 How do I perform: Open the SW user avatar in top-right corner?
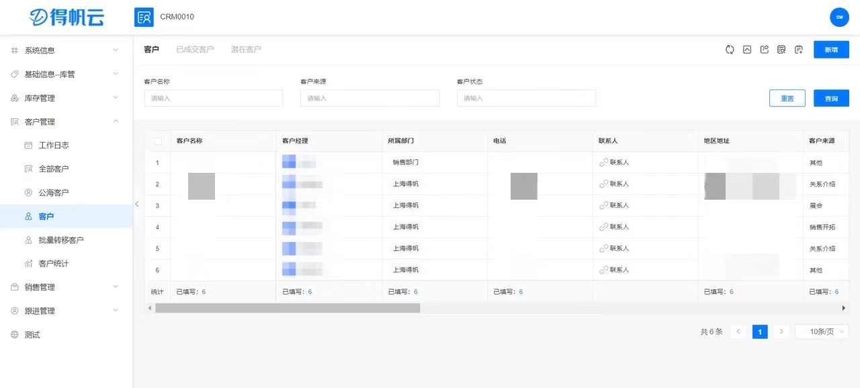[839, 17]
